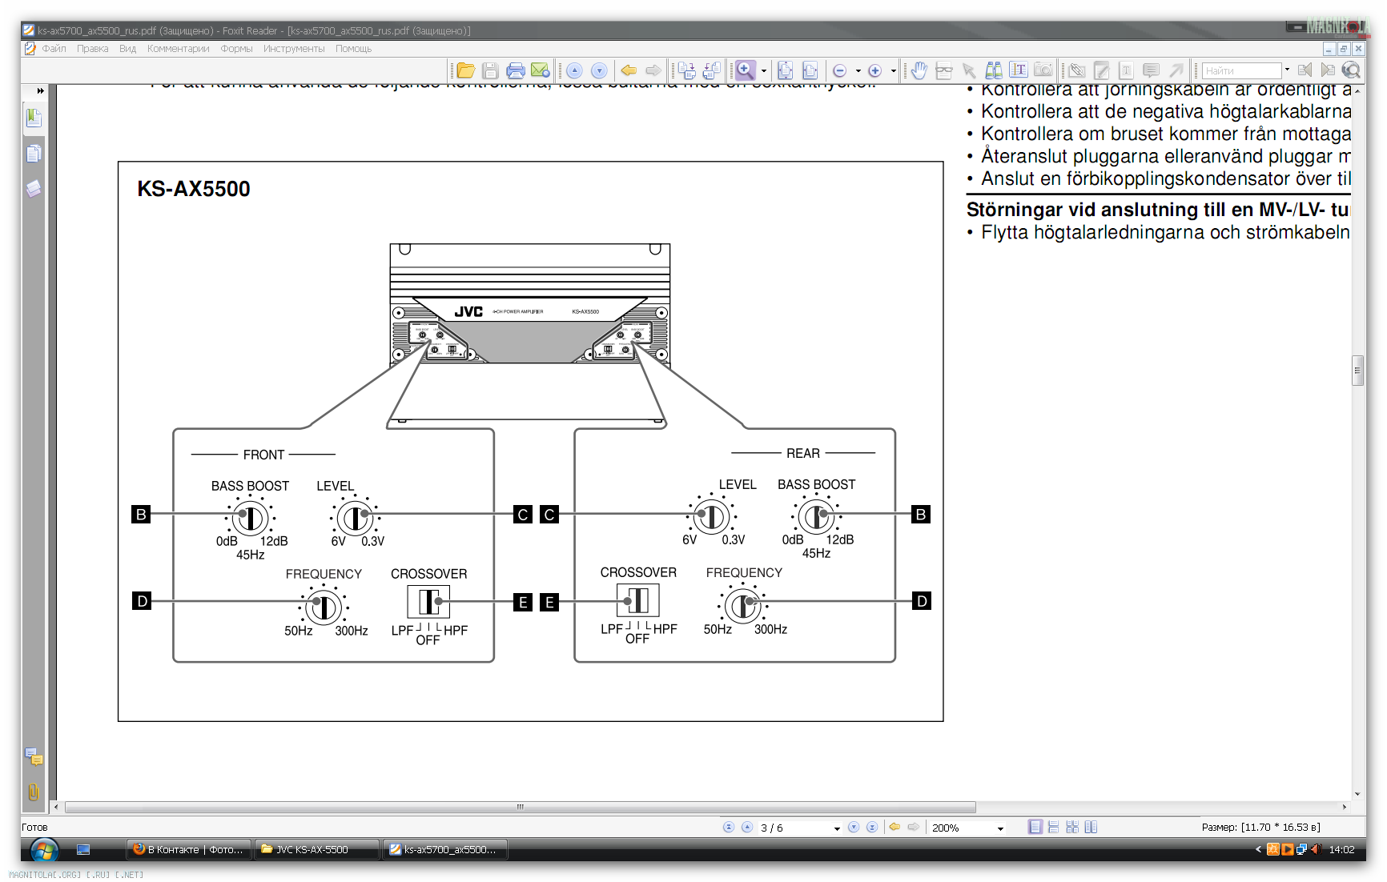Click status bar Previous View yellow arrow

(895, 827)
